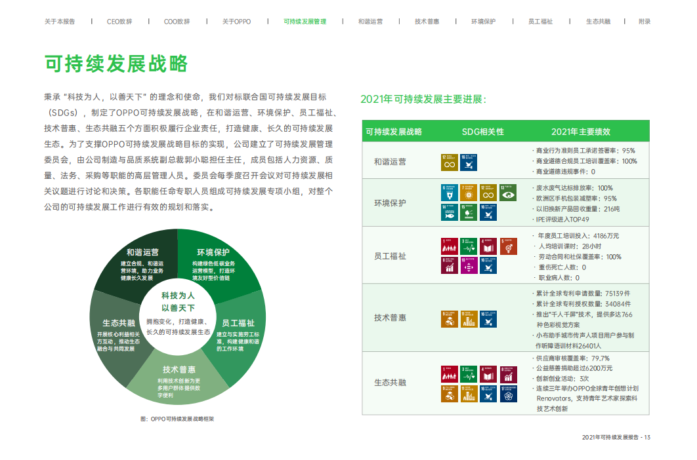The image size is (697, 460).
Task: Click SDG 9 cubes icon in 技术普惠 row
Action: tap(450, 319)
